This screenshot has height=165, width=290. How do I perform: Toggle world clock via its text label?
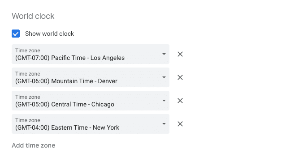[49, 34]
